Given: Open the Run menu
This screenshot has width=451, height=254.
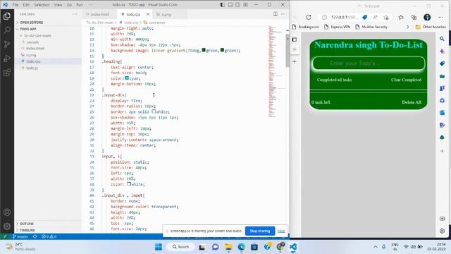Looking at the screenshot, I should 80,5.
